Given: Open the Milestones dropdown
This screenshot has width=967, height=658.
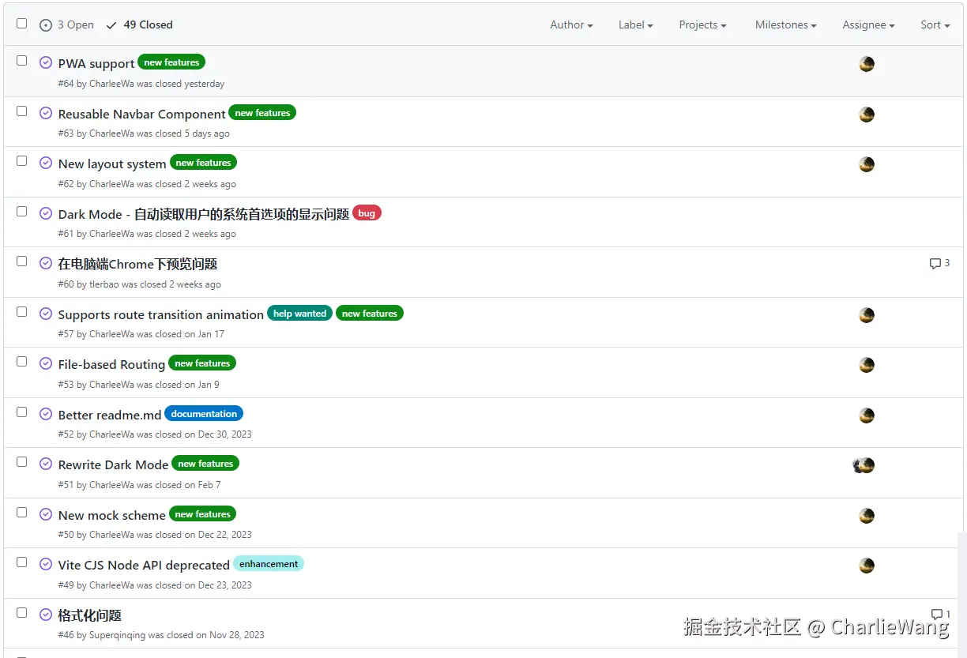Looking at the screenshot, I should pyautogui.click(x=785, y=25).
